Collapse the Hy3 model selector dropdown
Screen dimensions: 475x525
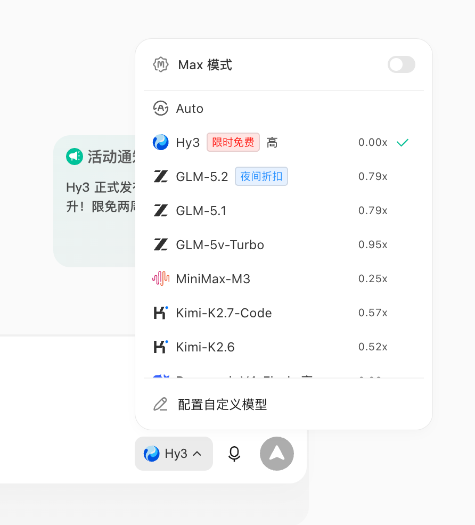(x=174, y=454)
